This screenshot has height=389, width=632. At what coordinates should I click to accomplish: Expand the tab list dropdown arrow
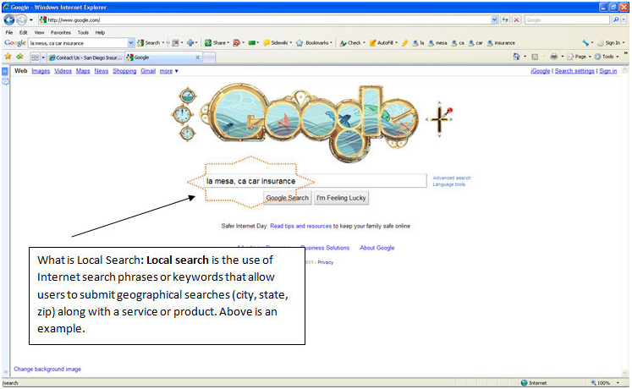(x=43, y=58)
